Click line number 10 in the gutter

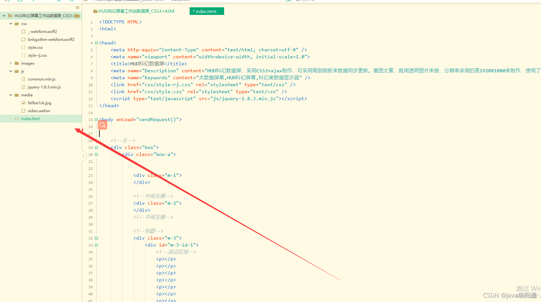tap(91, 85)
